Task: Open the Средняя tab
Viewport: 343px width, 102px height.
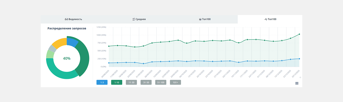Action: click(x=139, y=19)
